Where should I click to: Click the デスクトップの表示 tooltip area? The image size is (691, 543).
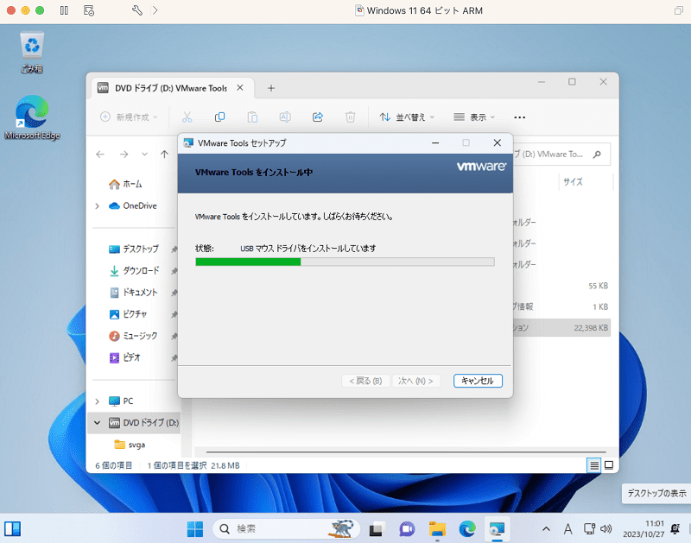tap(656, 493)
